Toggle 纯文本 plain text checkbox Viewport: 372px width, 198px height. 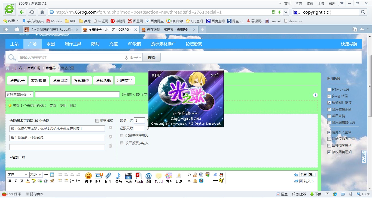tap(301, 181)
